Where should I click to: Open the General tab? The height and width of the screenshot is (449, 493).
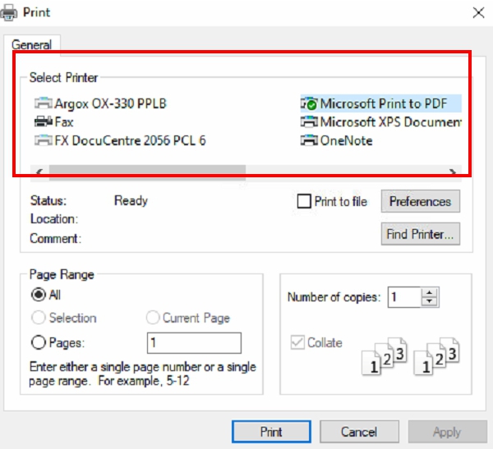32,45
